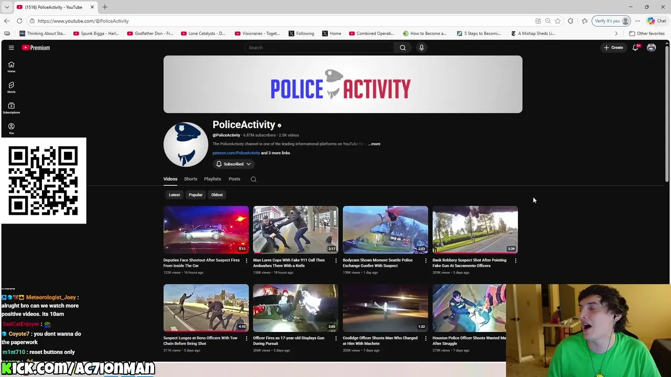Play Bodycam Seattle Police gunfire thumbnail
This screenshot has height=377, width=671.
tap(385, 230)
